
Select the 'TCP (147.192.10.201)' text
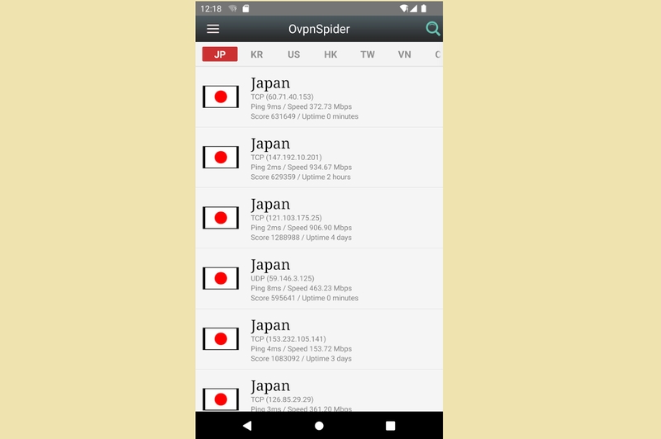click(x=286, y=158)
